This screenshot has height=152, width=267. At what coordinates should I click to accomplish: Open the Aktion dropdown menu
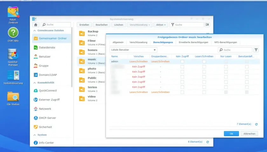coord(161,25)
